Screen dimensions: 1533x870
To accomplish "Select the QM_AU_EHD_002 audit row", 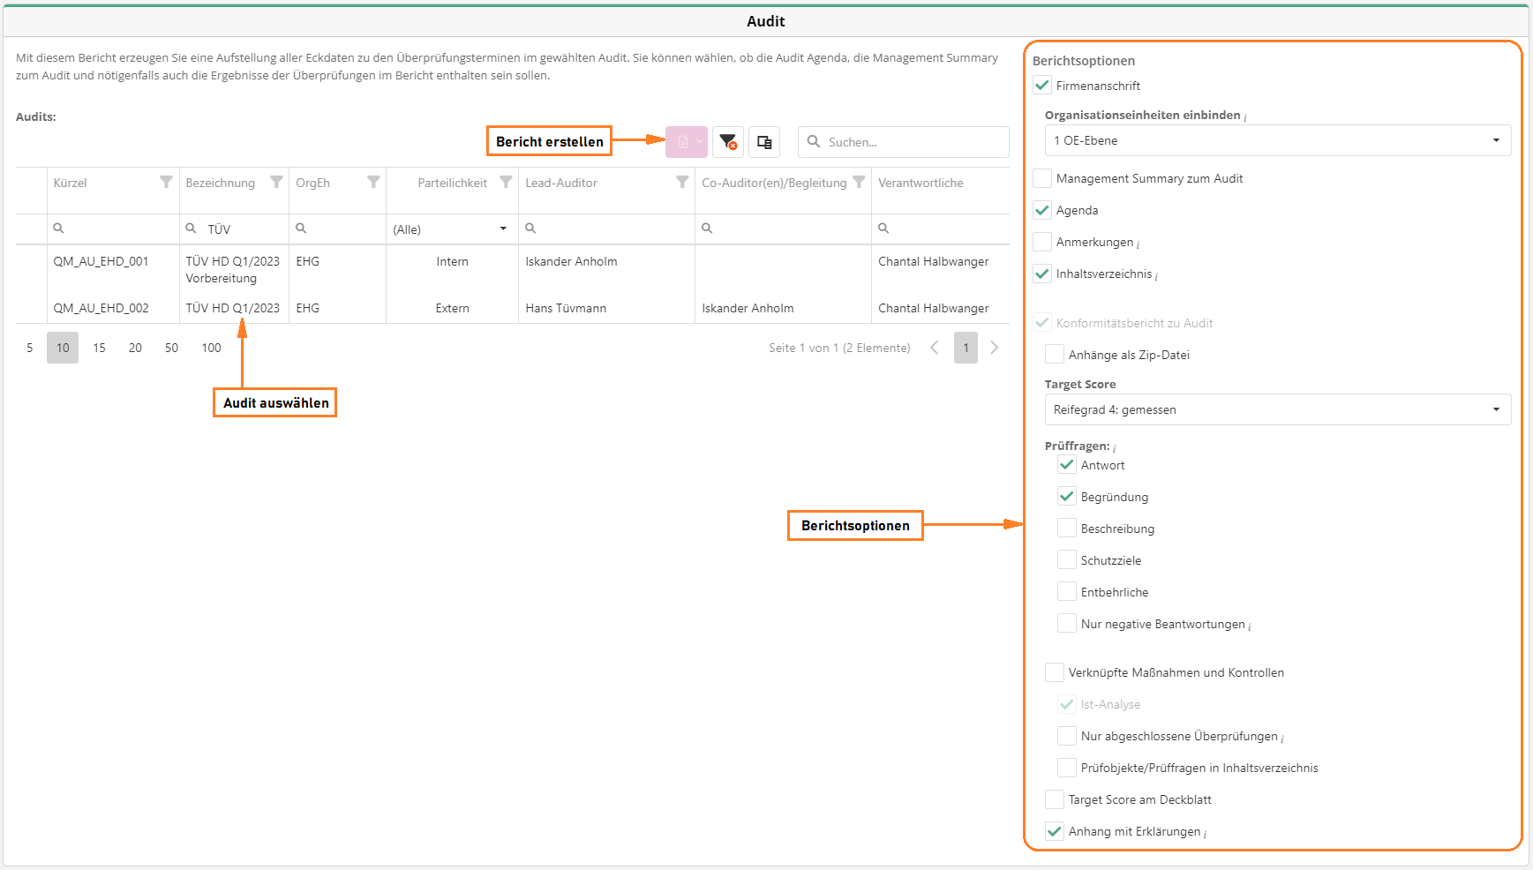I will [x=101, y=308].
